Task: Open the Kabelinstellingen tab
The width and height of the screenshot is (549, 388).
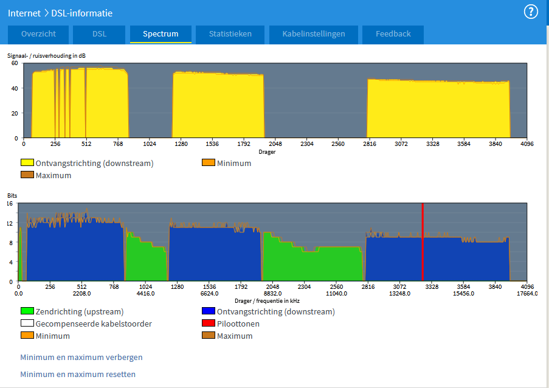Action: [x=313, y=34]
